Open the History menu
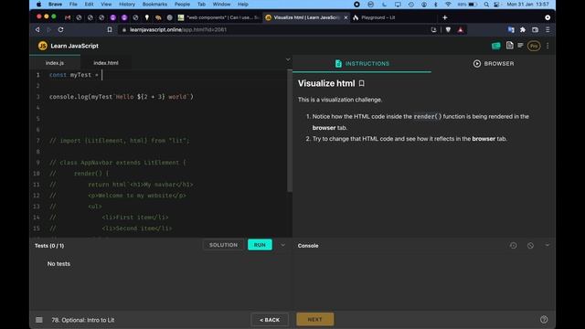Screen dimensions: 585x329 click(x=127, y=4)
